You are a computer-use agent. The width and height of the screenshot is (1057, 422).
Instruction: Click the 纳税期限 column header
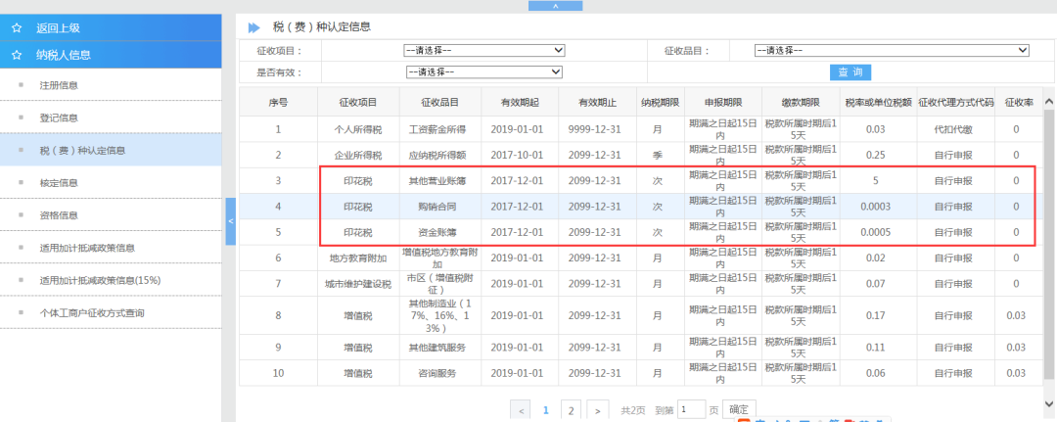[660, 103]
